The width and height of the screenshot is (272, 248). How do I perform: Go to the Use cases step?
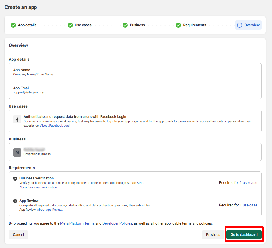tap(83, 25)
